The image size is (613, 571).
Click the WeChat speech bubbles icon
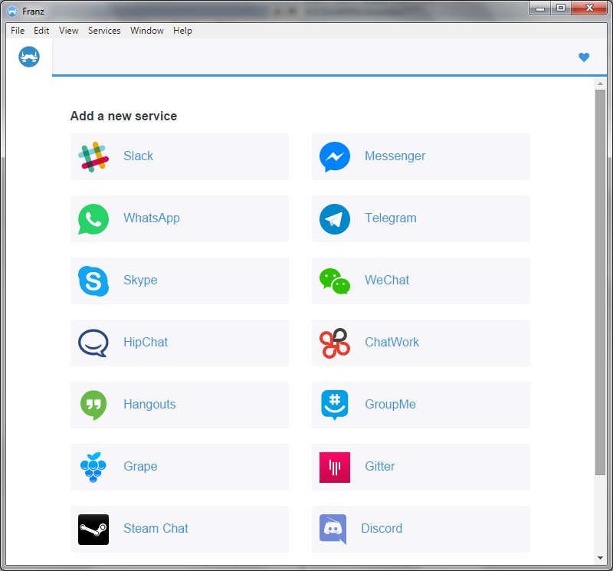click(x=335, y=281)
